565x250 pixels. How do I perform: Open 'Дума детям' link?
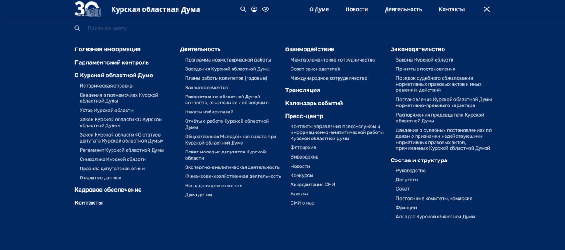point(199,195)
